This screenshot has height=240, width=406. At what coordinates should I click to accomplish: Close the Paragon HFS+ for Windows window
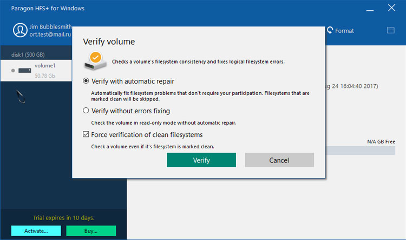(391, 8)
